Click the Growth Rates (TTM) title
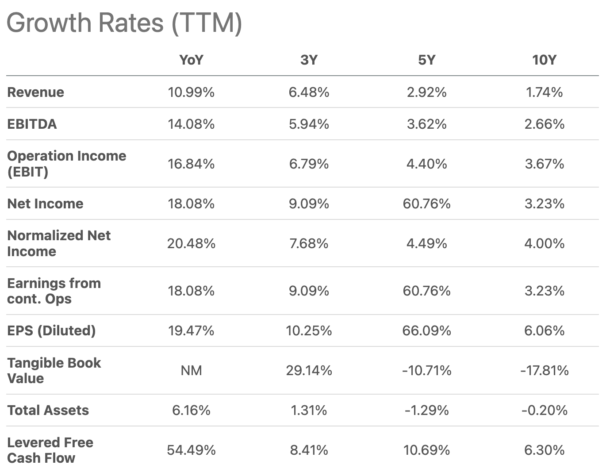Viewport: 606px width, 476px height. tap(124, 23)
